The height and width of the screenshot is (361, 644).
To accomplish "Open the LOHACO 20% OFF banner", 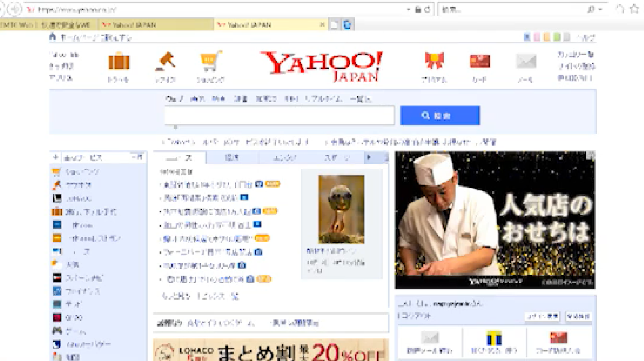I will (271, 350).
